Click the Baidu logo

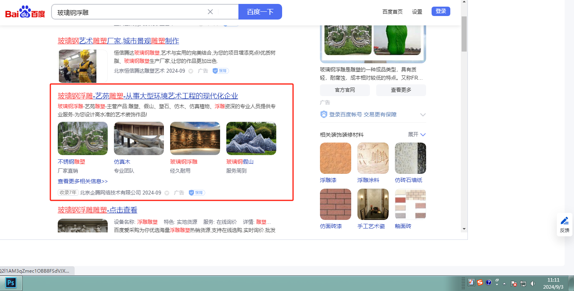click(25, 12)
